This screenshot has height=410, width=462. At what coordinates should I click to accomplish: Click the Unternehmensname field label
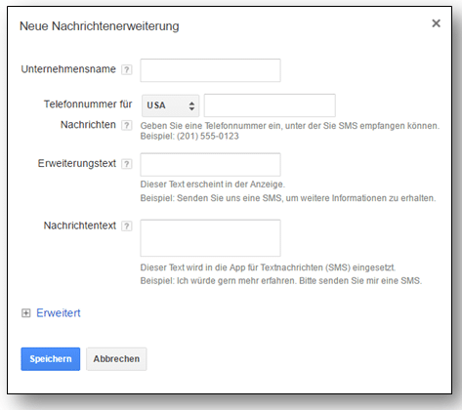(68, 69)
